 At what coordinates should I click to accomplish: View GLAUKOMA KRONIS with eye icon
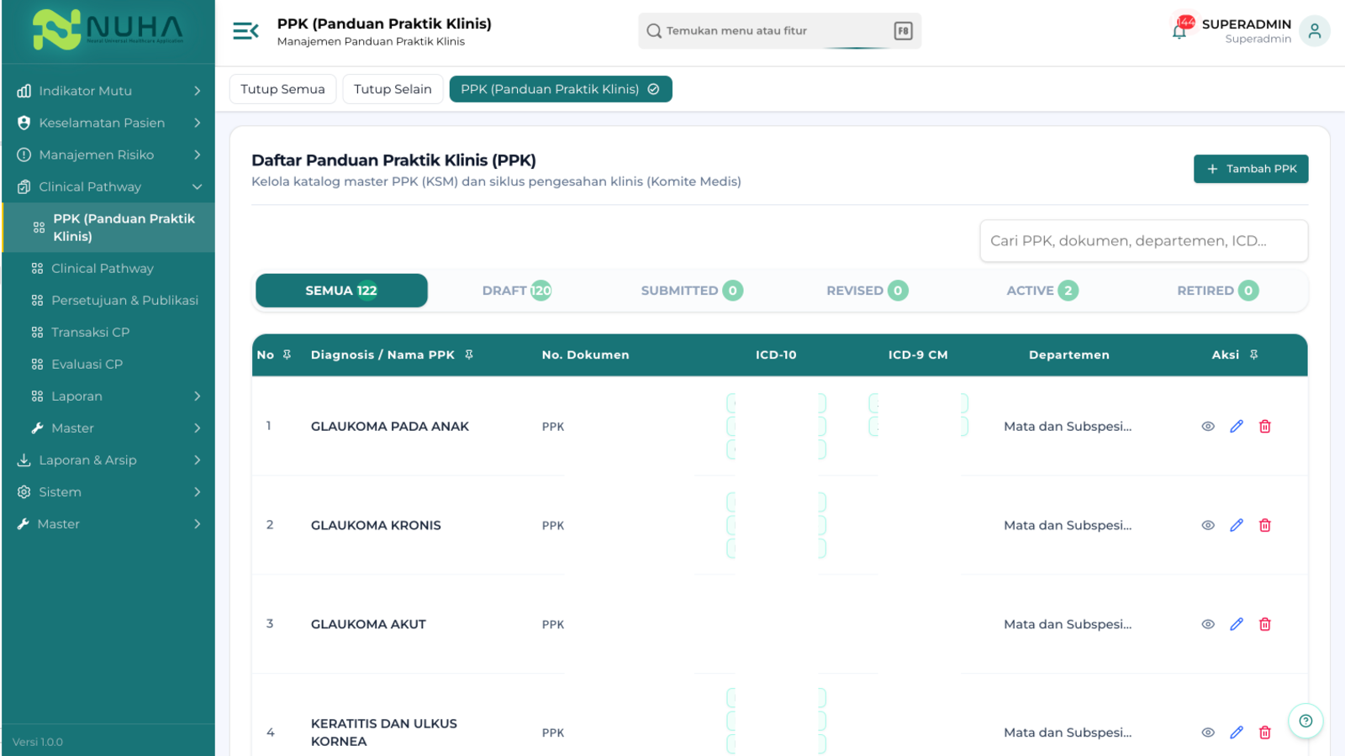point(1208,525)
